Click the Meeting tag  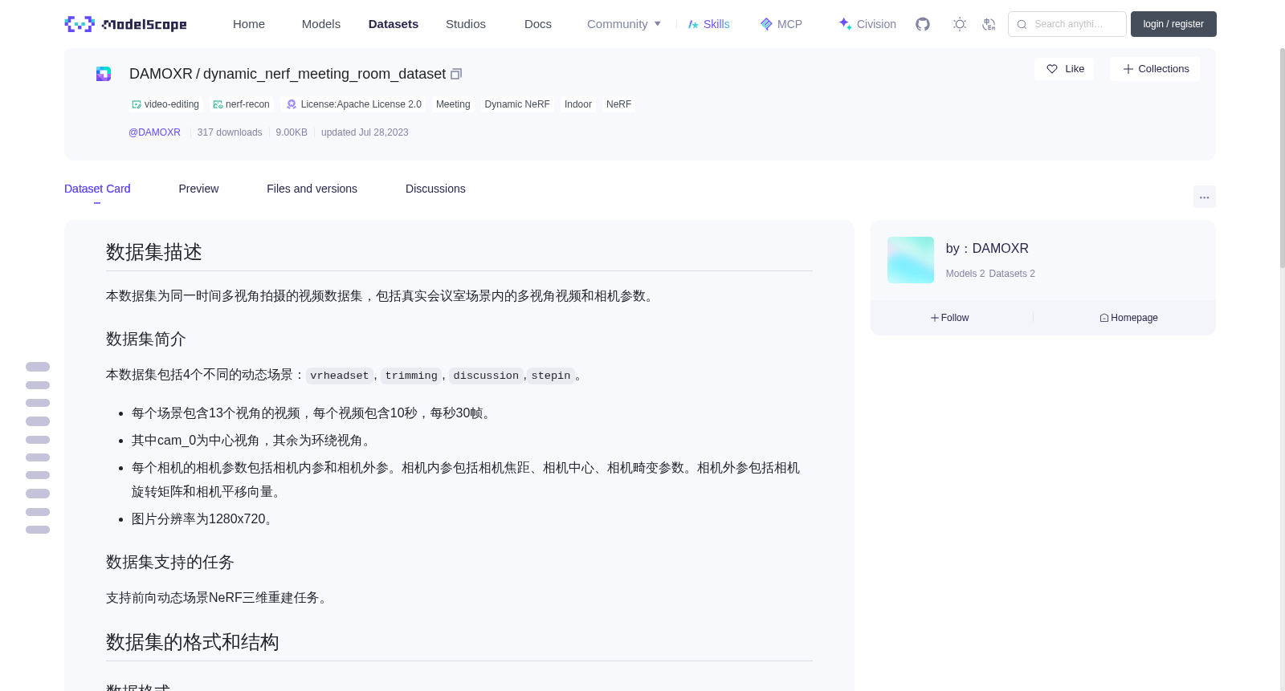453,104
